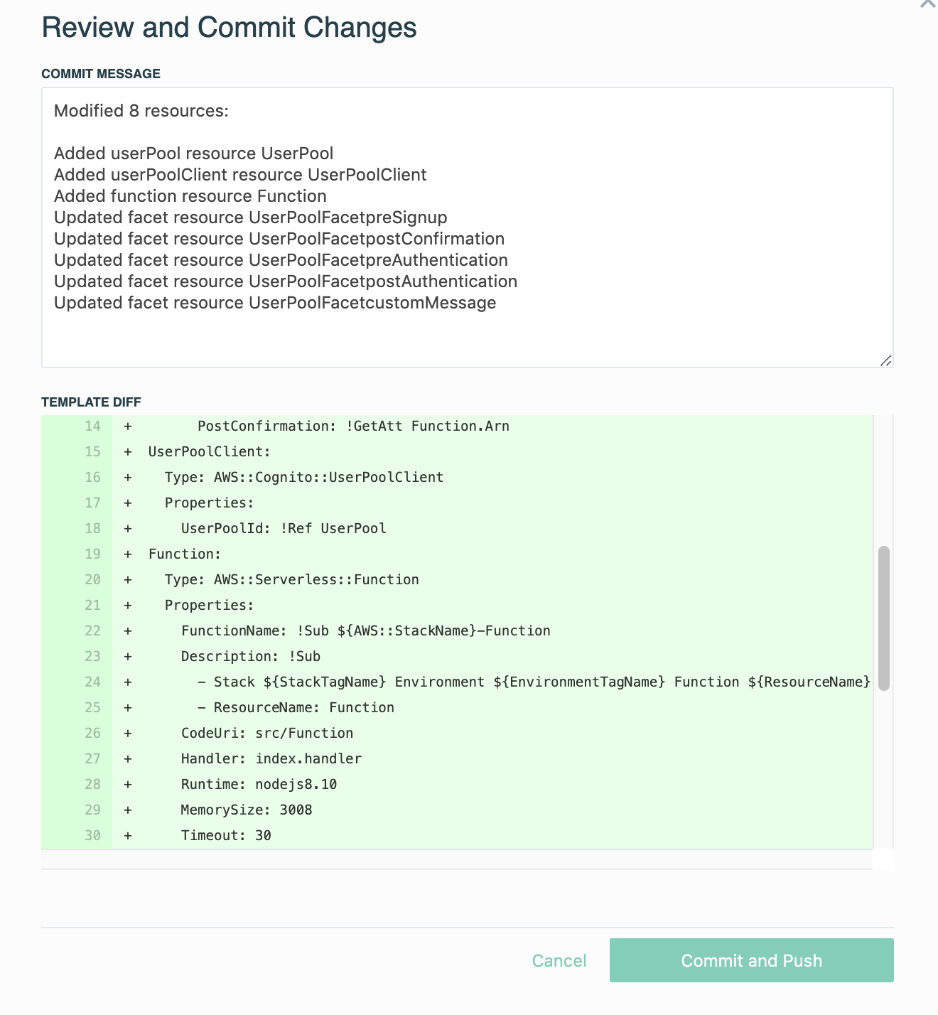
Task: Select line mentioning UserPoolFacetpostConfirmation
Action: click(x=279, y=239)
